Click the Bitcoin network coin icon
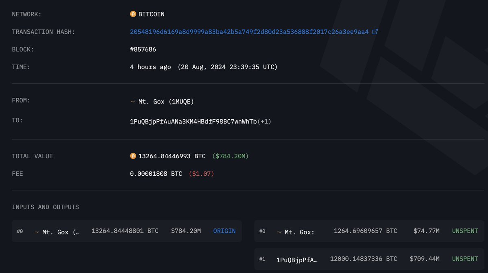The image size is (488, 273). click(133, 14)
